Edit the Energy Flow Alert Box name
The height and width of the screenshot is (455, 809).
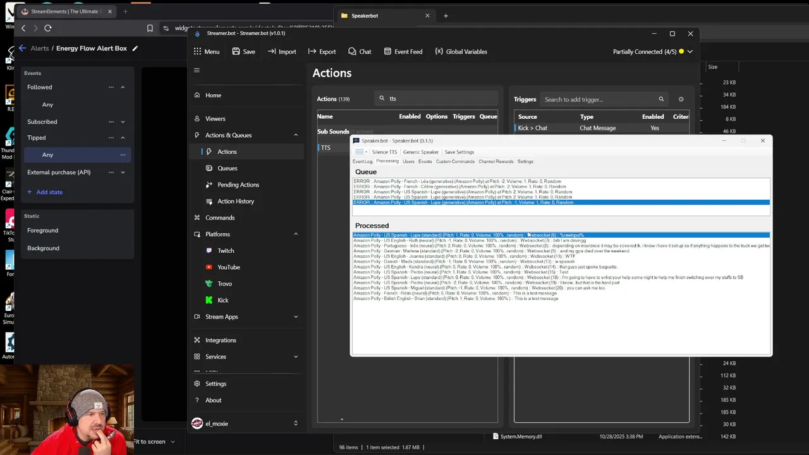tap(135, 48)
